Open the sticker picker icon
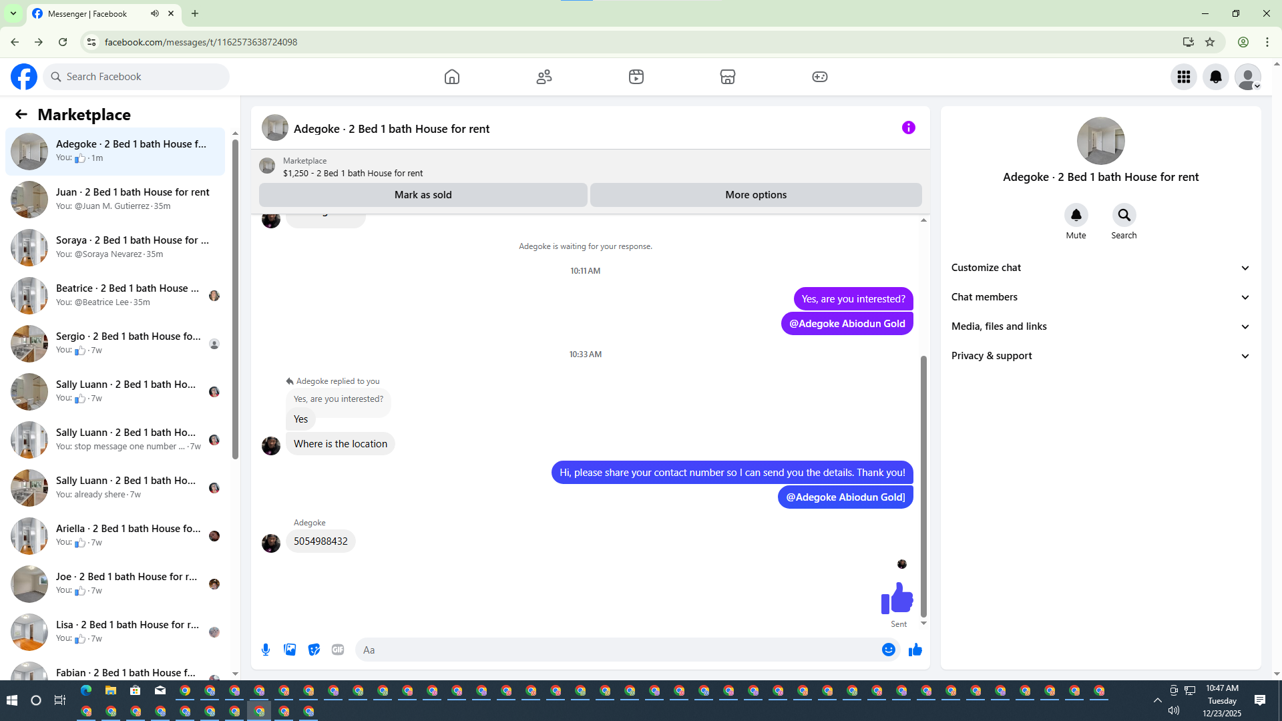Screen dimensions: 1282x721 pyautogui.click(x=314, y=650)
